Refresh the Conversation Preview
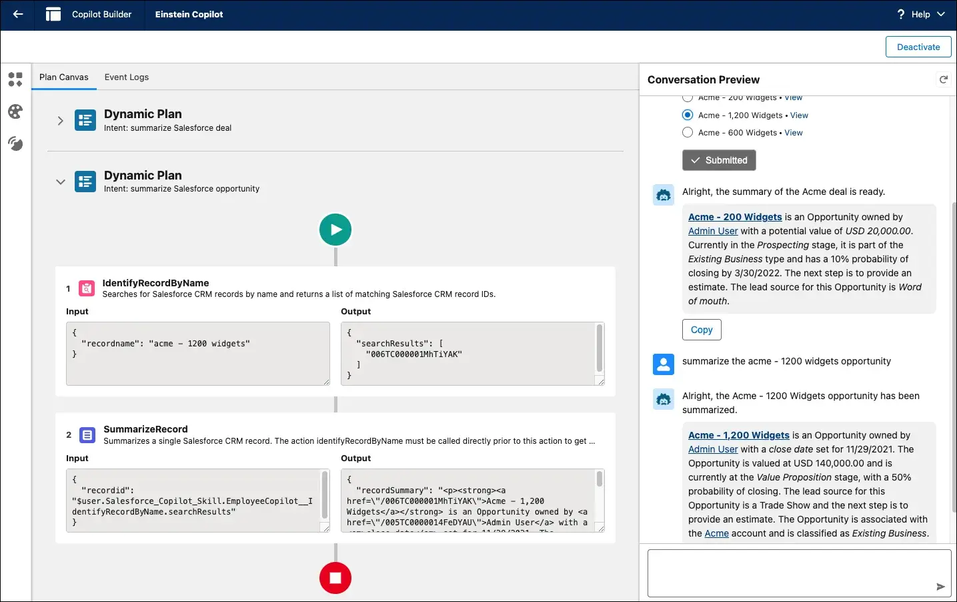The width and height of the screenshot is (957, 602). click(x=944, y=79)
